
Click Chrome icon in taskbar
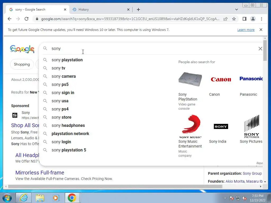coord(72,198)
